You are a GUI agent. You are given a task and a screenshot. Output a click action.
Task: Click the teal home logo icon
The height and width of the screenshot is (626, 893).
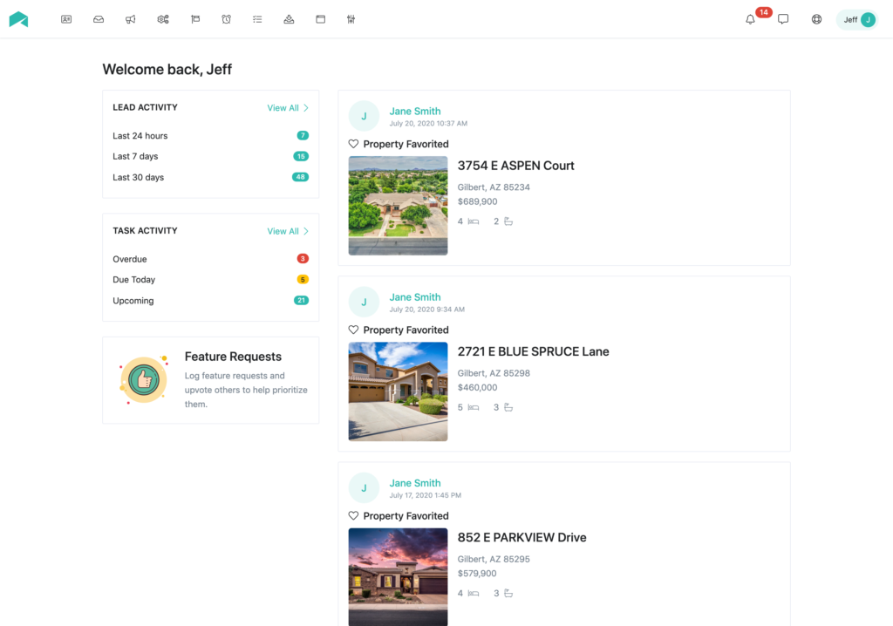[x=18, y=19]
